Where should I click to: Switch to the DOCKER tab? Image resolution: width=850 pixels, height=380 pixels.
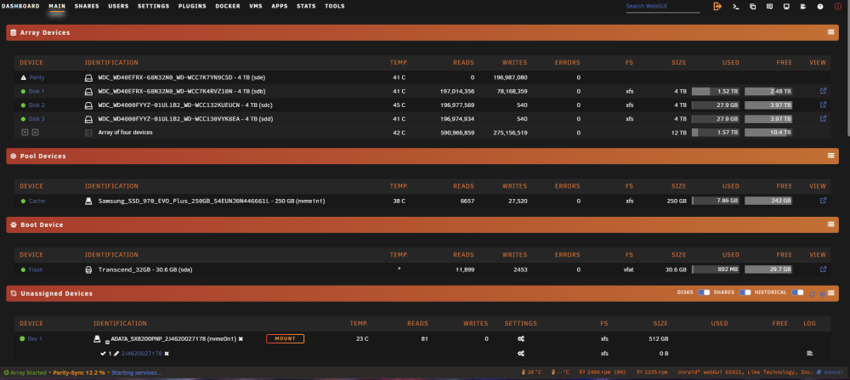click(228, 7)
